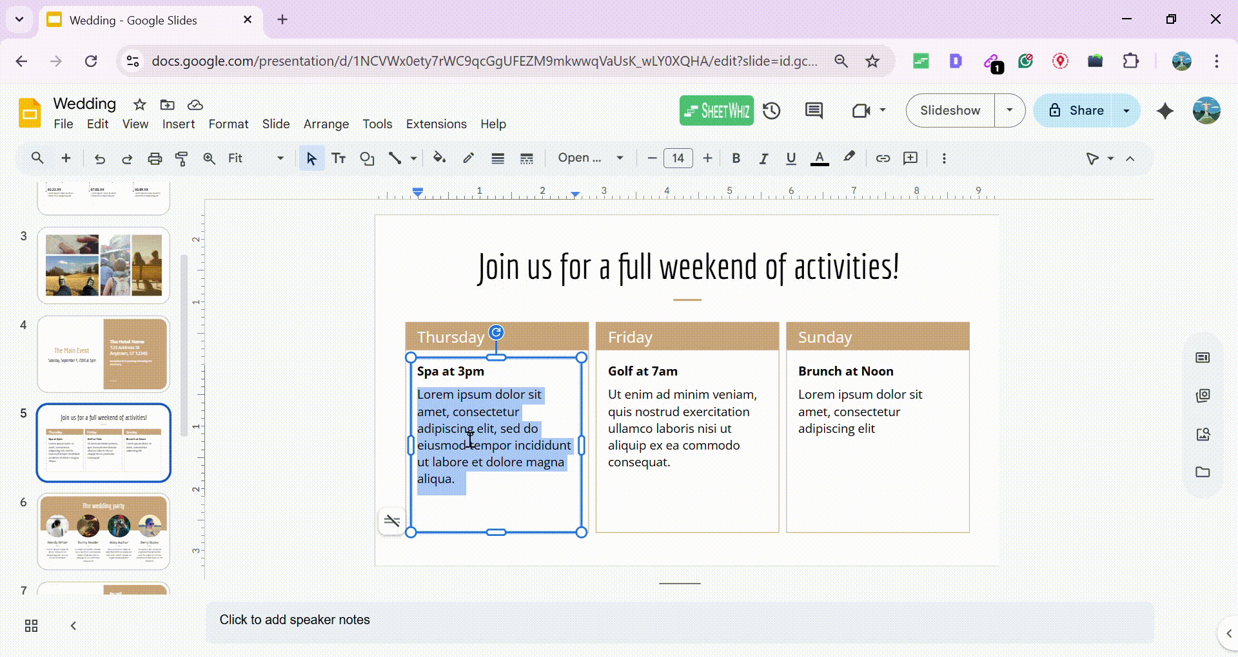Image resolution: width=1238 pixels, height=657 pixels.
Task: Toggle Bold formatting
Action: coord(736,158)
